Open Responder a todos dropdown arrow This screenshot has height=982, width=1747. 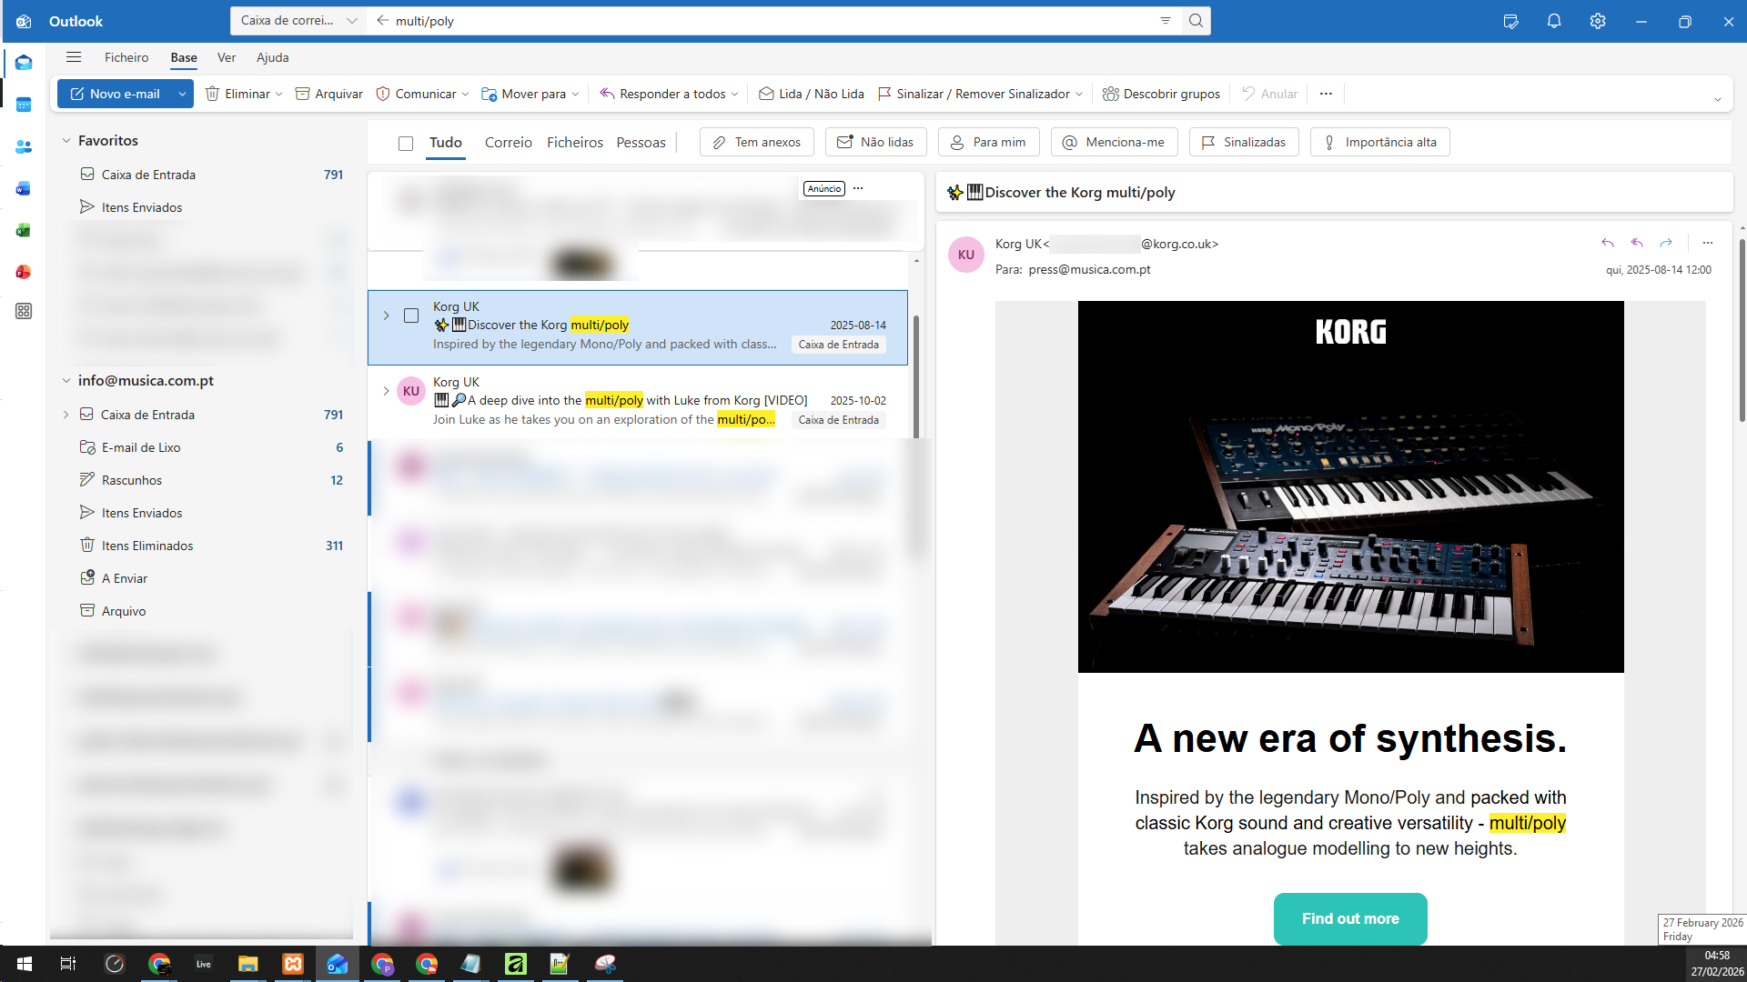(734, 94)
